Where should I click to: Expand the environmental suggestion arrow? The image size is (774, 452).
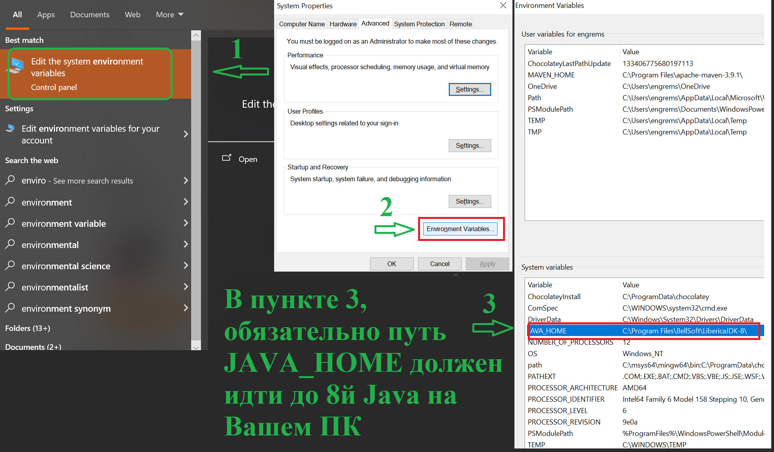[186, 244]
